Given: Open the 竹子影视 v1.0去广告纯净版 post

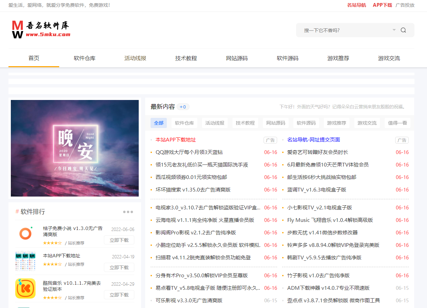Looking at the screenshot, I should pos(318,276).
